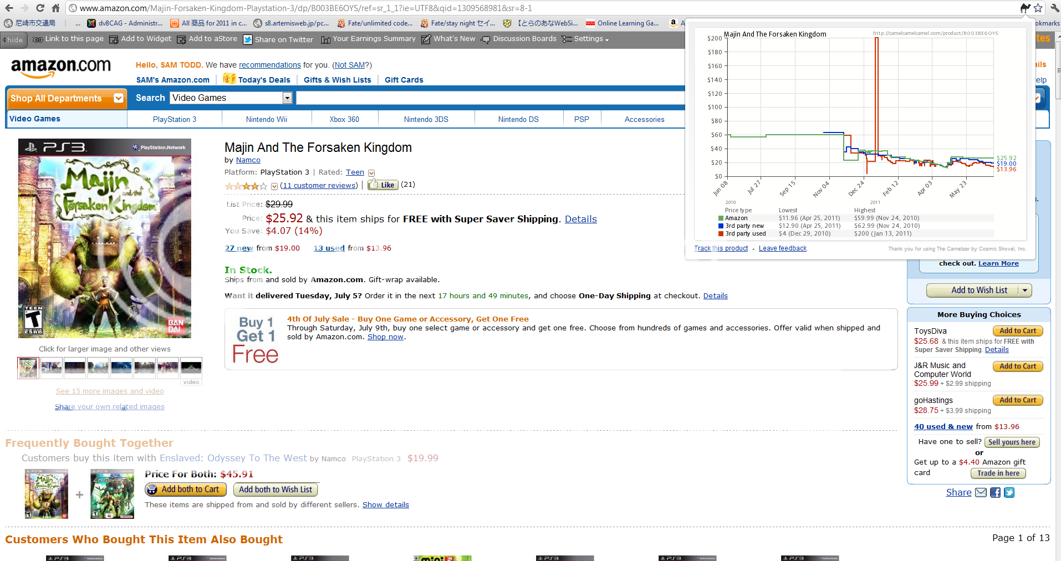The height and width of the screenshot is (561, 1061).
Task: Click the Amazon green legend swatch in chart
Action: 721,218
